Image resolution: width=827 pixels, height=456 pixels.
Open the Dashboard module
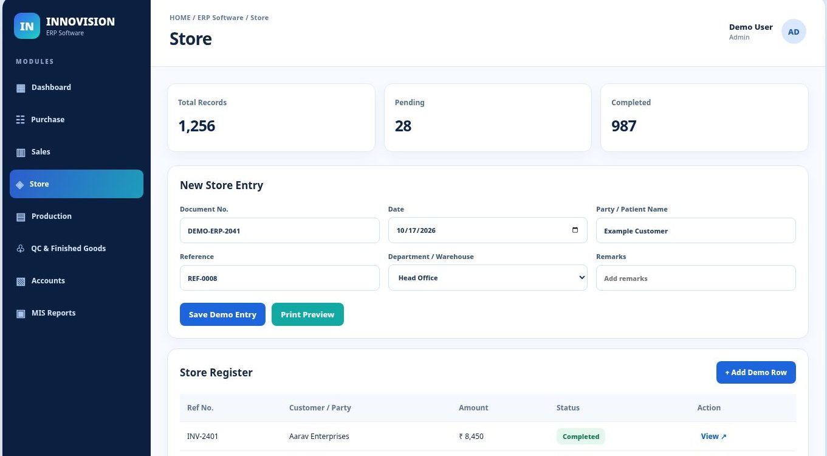pos(77,88)
